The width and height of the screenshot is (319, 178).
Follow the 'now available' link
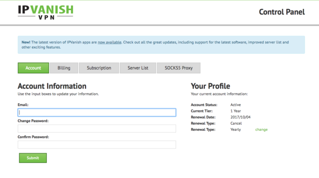point(110,42)
